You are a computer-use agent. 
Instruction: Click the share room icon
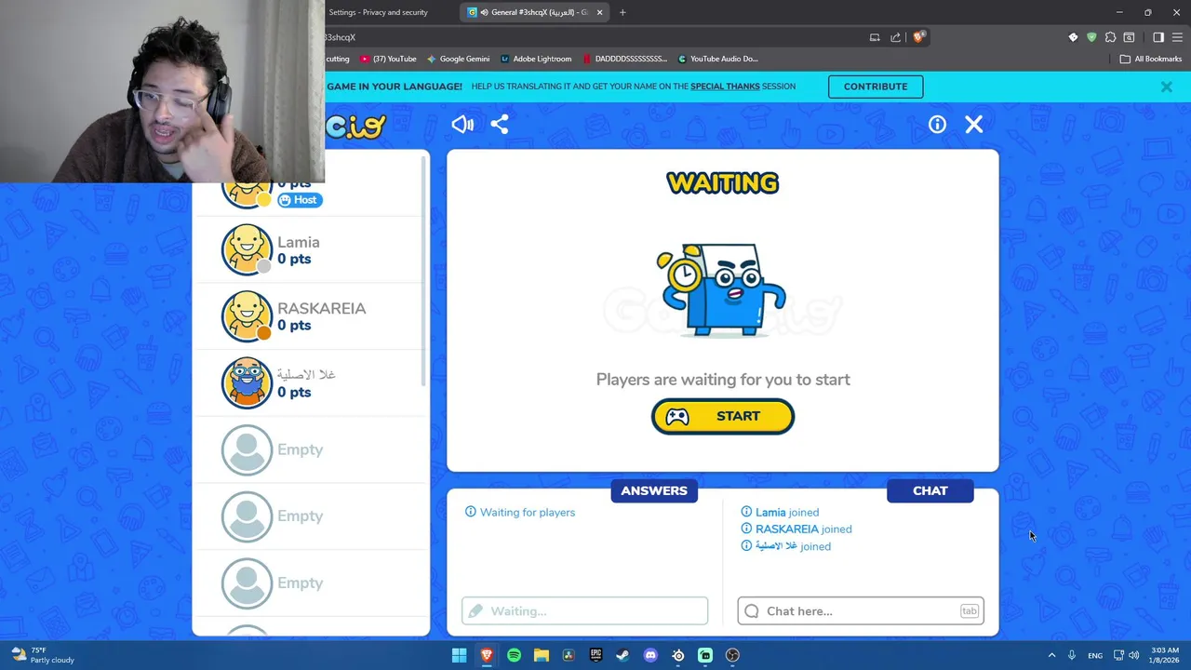coord(500,125)
